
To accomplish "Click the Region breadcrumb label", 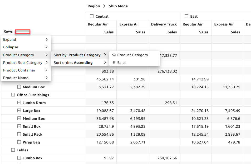I will click(94, 6).
